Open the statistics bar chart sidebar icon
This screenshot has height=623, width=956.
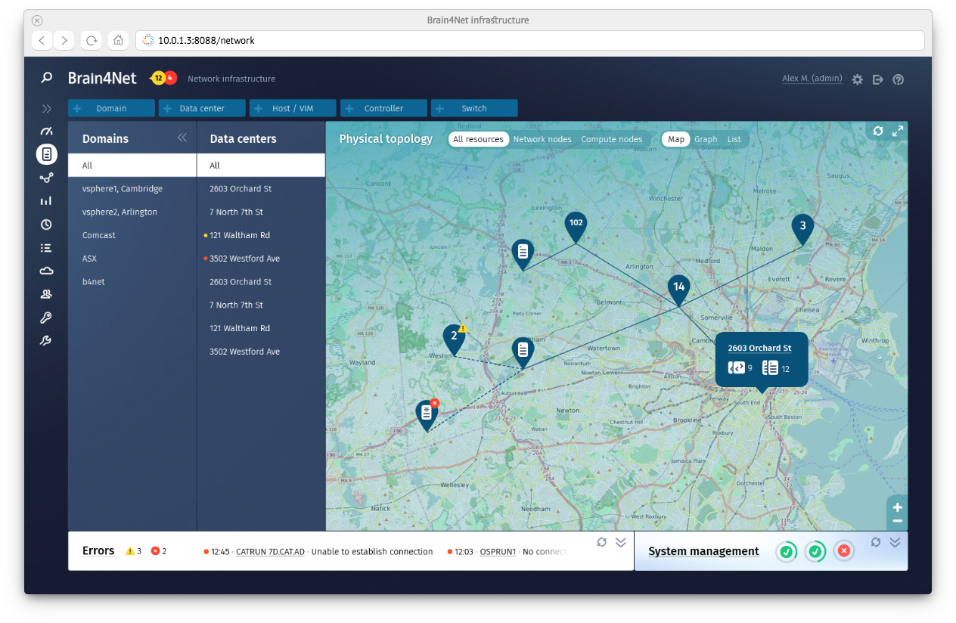click(x=47, y=201)
